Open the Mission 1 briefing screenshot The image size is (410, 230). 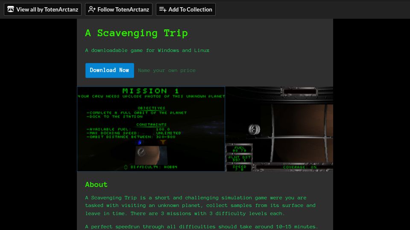pyautogui.click(x=151, y=129)
